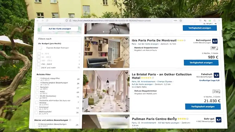The width and height of the screenshot is (235, 132).
Task: Open the info icon next to ibis stars
Action: (184, 40)
